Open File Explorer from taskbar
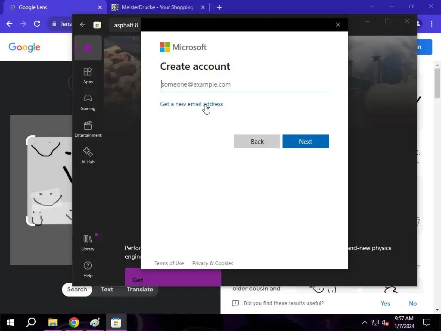The width and height of the screenshot is (441, 331). coord(53,322)
